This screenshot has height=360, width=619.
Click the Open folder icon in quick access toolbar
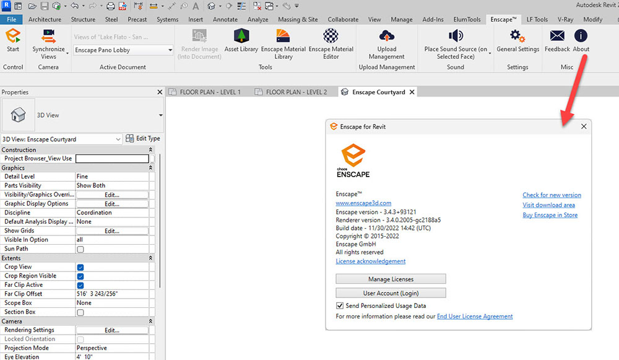click(32, 6)
